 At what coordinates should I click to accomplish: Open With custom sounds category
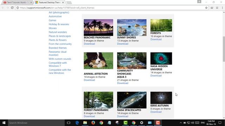coord(60,59)
